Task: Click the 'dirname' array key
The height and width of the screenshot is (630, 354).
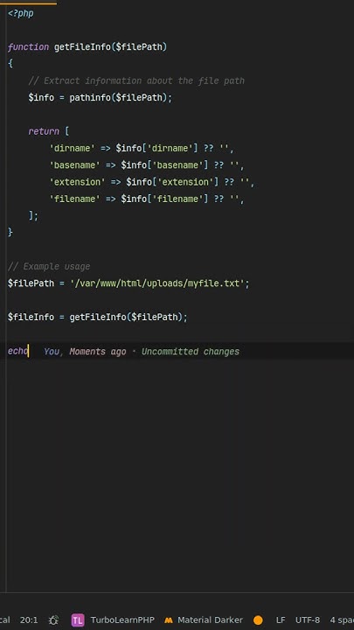Action: click(x=72, y=148)
